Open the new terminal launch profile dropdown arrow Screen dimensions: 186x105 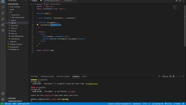[161, 76]
